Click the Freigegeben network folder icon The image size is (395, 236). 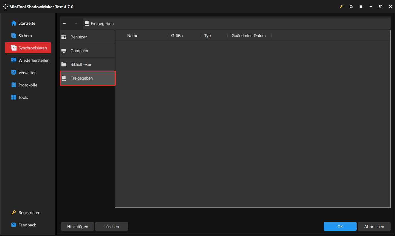click(x=64, y=78)
